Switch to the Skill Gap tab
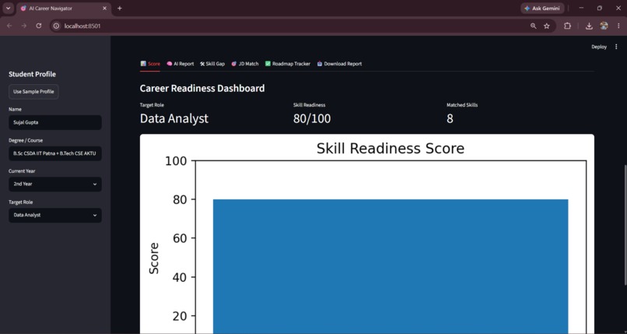 point(212,64)
